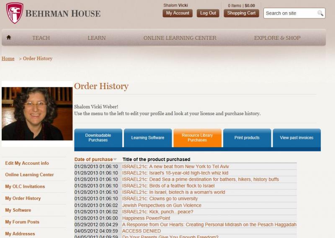
Task: Open 'Birds of a feather flock to Israel'
Action: [168, 186]
